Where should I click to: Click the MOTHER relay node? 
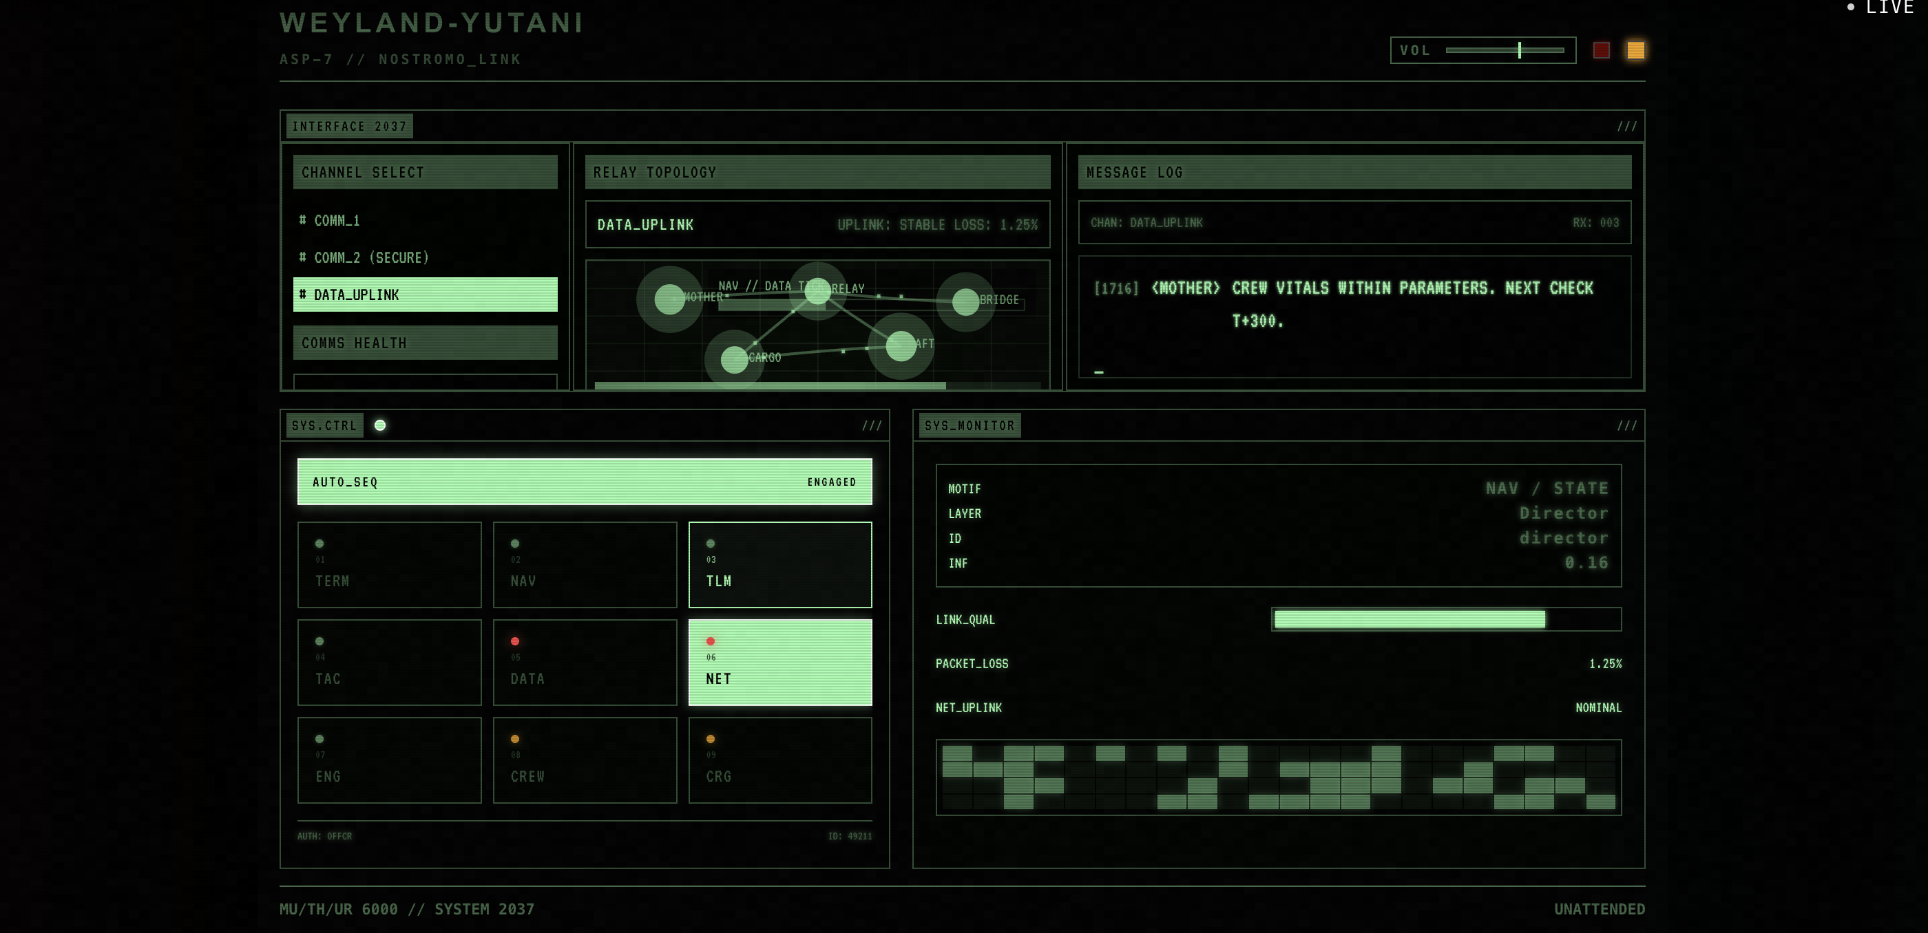pos(669,299)
